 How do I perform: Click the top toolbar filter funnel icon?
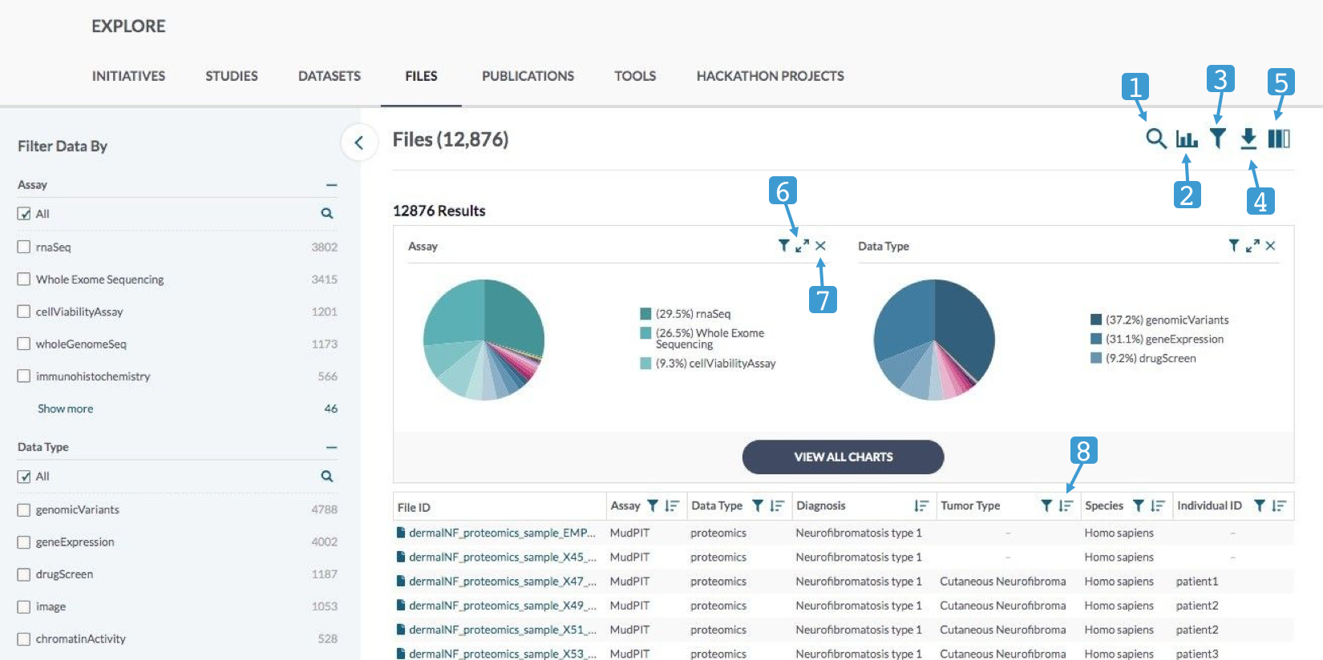[1217, 139]
